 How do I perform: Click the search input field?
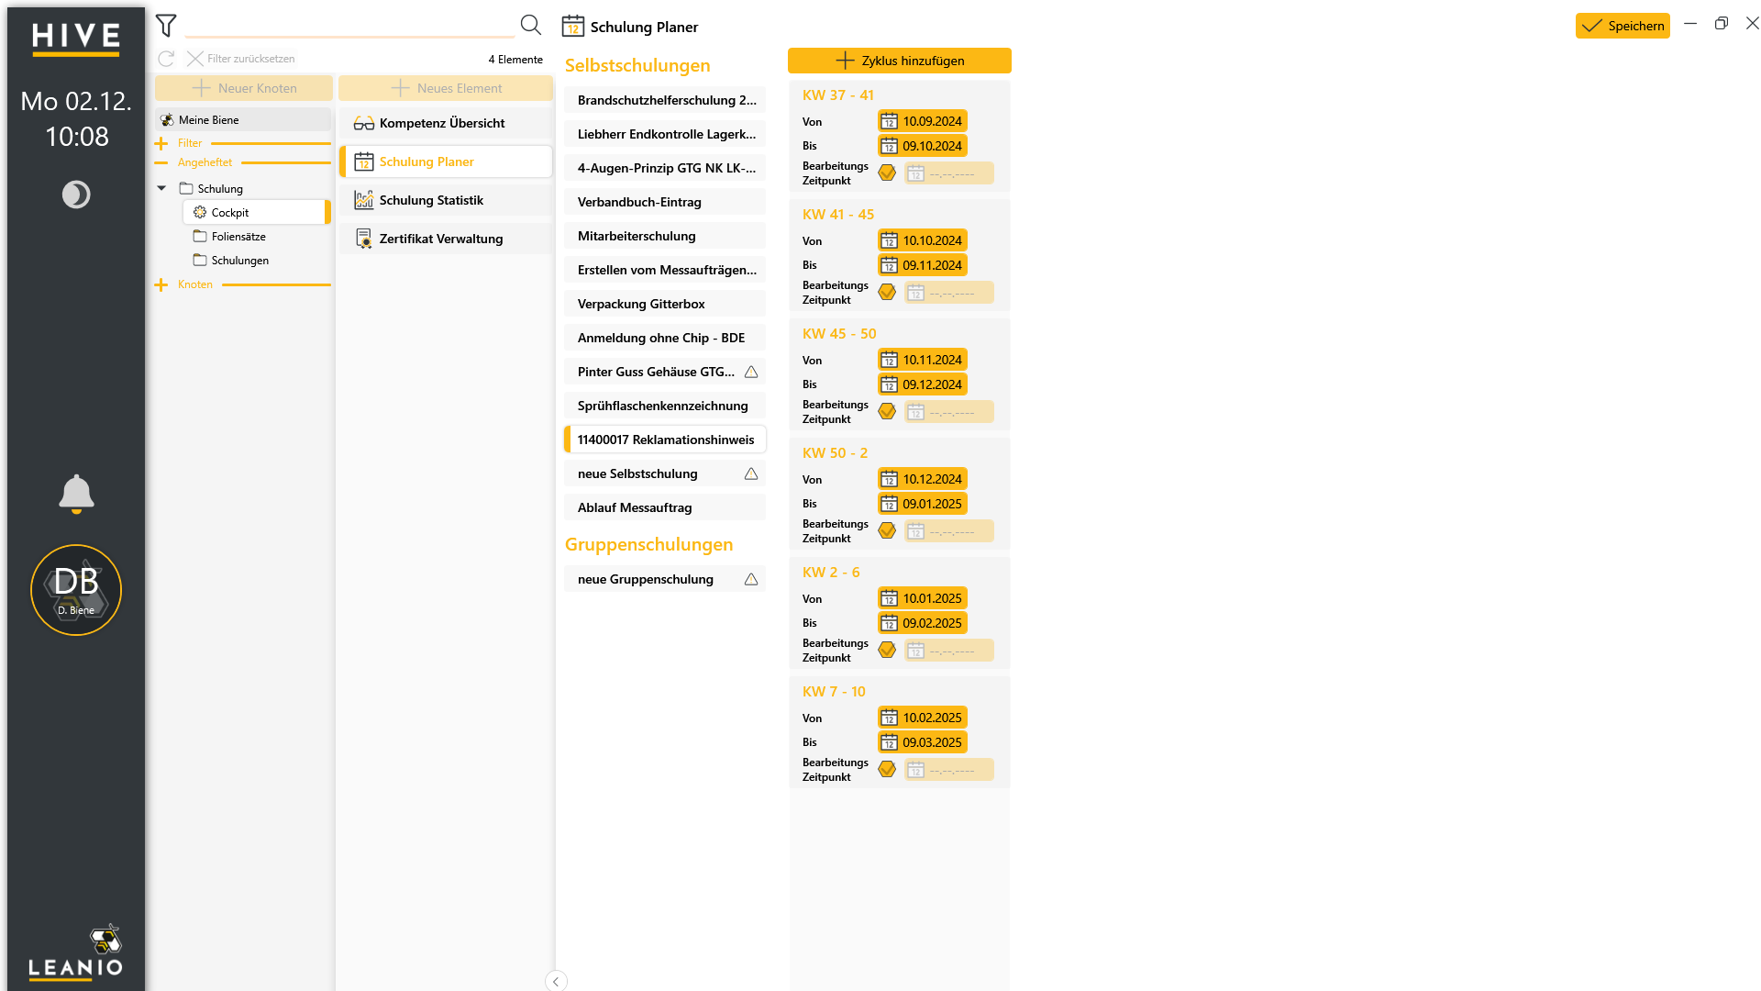(x=349, y=25)
